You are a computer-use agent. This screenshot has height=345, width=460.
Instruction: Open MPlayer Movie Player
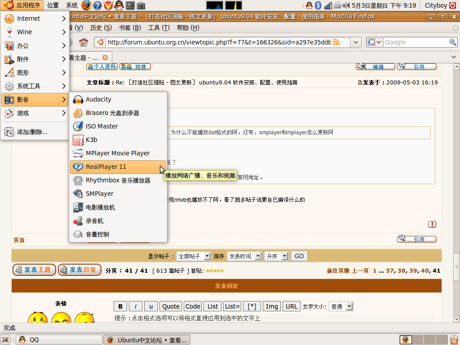[x=118, y=154]
